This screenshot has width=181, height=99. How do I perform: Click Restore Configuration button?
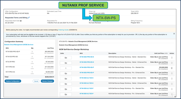(x=13, y=81)
